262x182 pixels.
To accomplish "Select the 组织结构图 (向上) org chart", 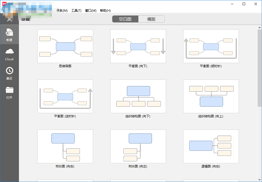I will coord(211,96).
